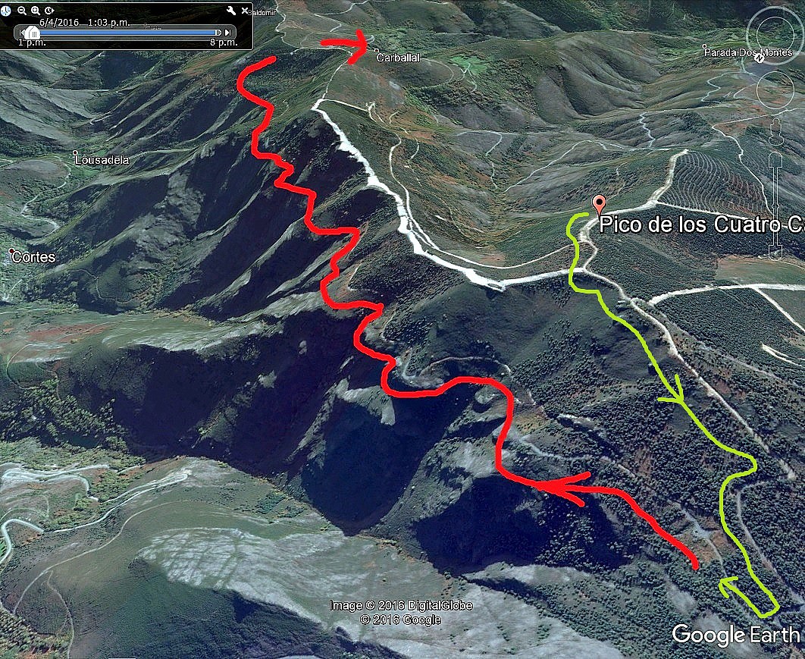Play the time animation
Image resolution: width=805 pixels, height=659 pixels.
[49, 11]
